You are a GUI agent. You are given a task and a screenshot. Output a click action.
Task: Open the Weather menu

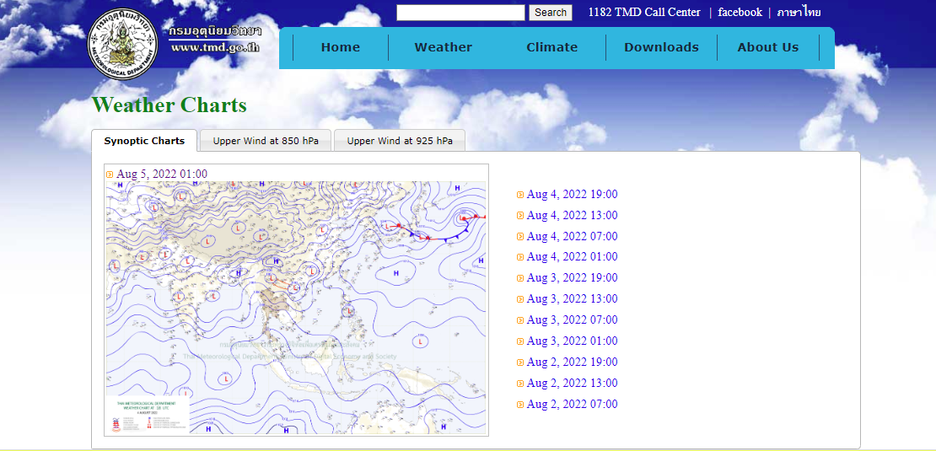(x=443, y=48)
